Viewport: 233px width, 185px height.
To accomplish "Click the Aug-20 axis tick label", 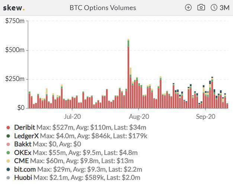I will pos(139,117).
